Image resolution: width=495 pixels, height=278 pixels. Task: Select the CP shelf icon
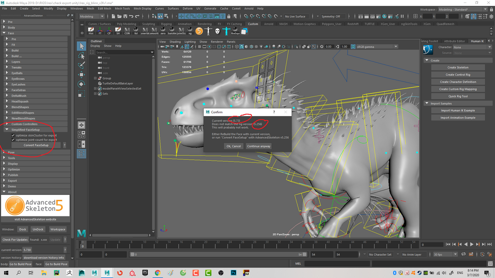[109, 31]
